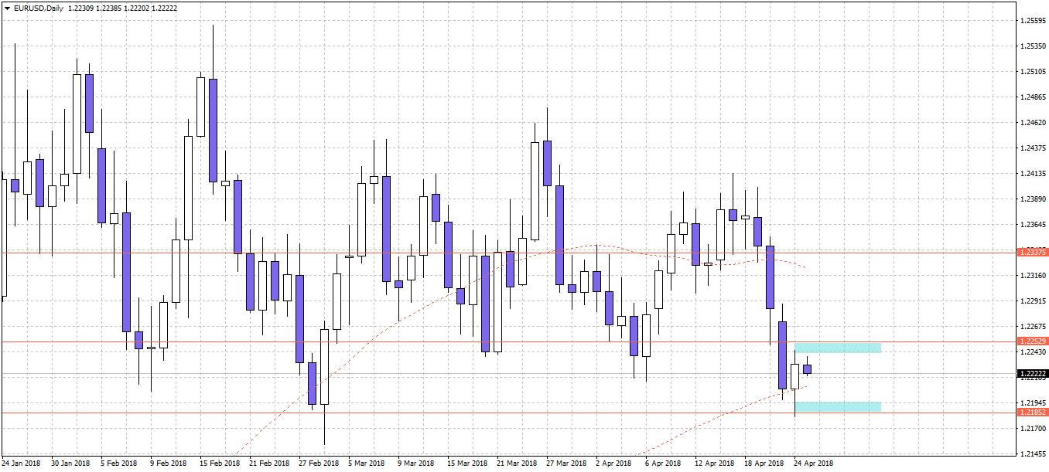This screenshot has height=472, width=1049.
Task: Click the 1.25595 price axis label
Action: coord(1033,20)
